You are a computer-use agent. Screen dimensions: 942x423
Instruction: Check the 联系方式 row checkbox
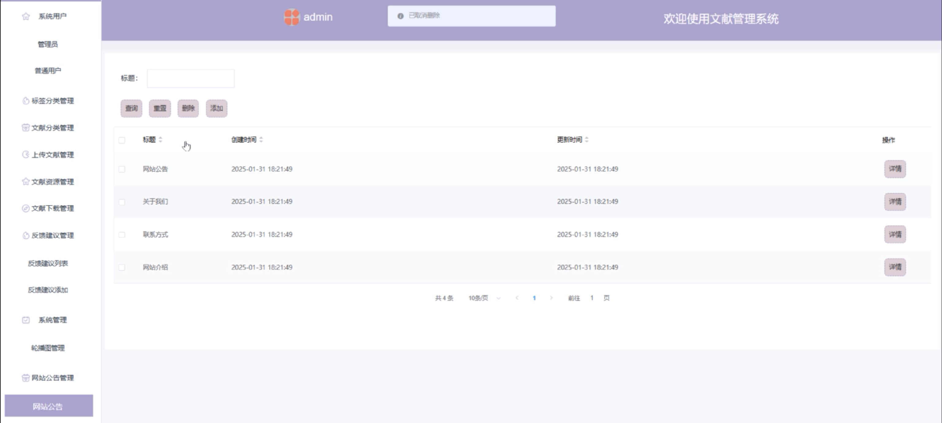tap(122, 234)
